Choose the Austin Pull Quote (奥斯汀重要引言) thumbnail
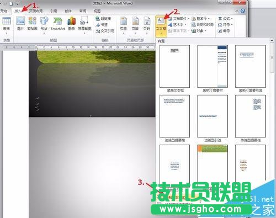Screen dimensions: 276x218 [251, 66]
